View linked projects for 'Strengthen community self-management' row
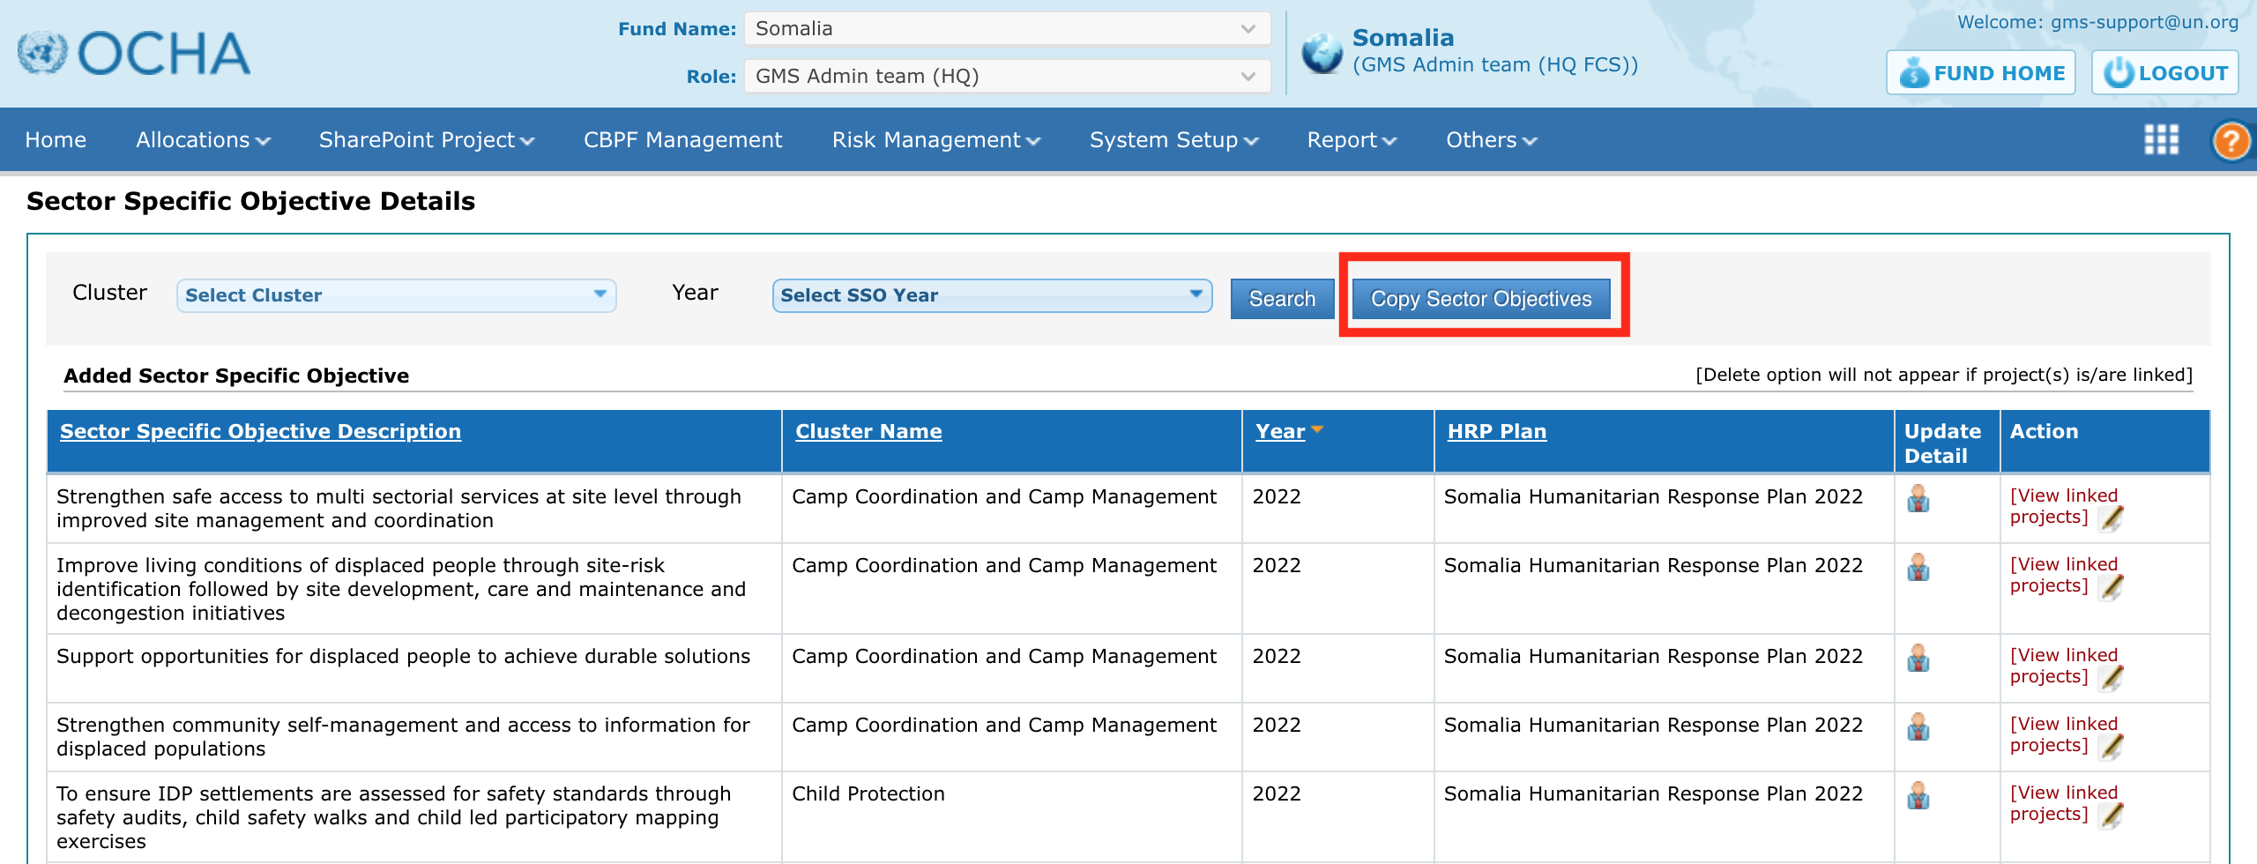Image resolution: width=2257 pixels, height=864 pixels. [x=2063, y=734]
